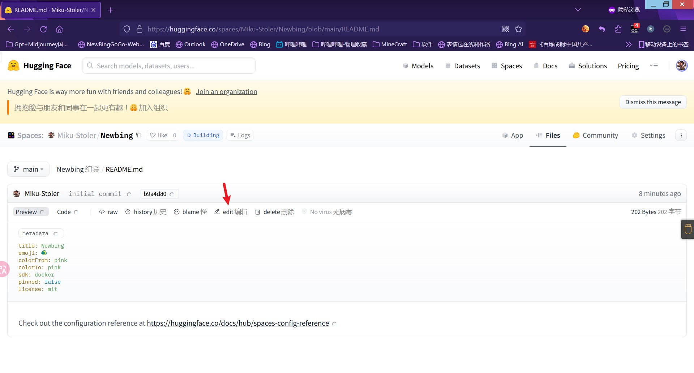Show more bookmarks with the double chevron

[629, 44]
